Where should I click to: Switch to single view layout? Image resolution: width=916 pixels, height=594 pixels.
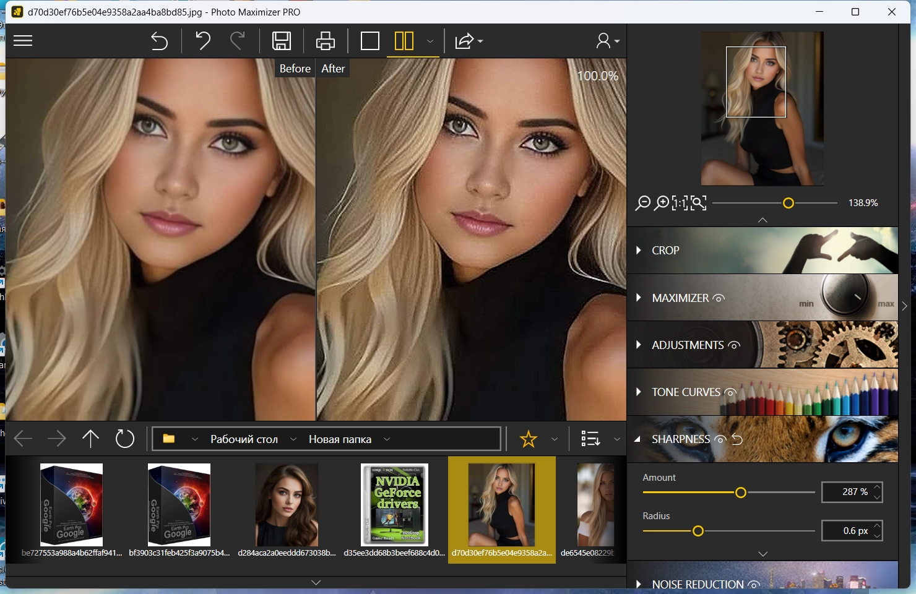(x=369, y=41)
